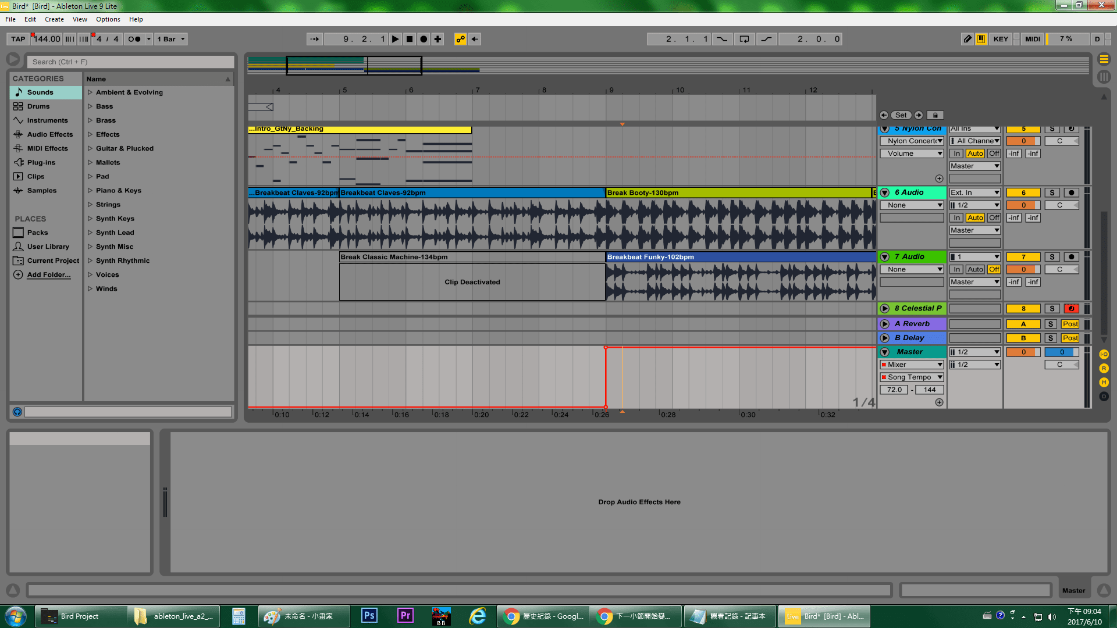Open the View menu

click(80, 19)
